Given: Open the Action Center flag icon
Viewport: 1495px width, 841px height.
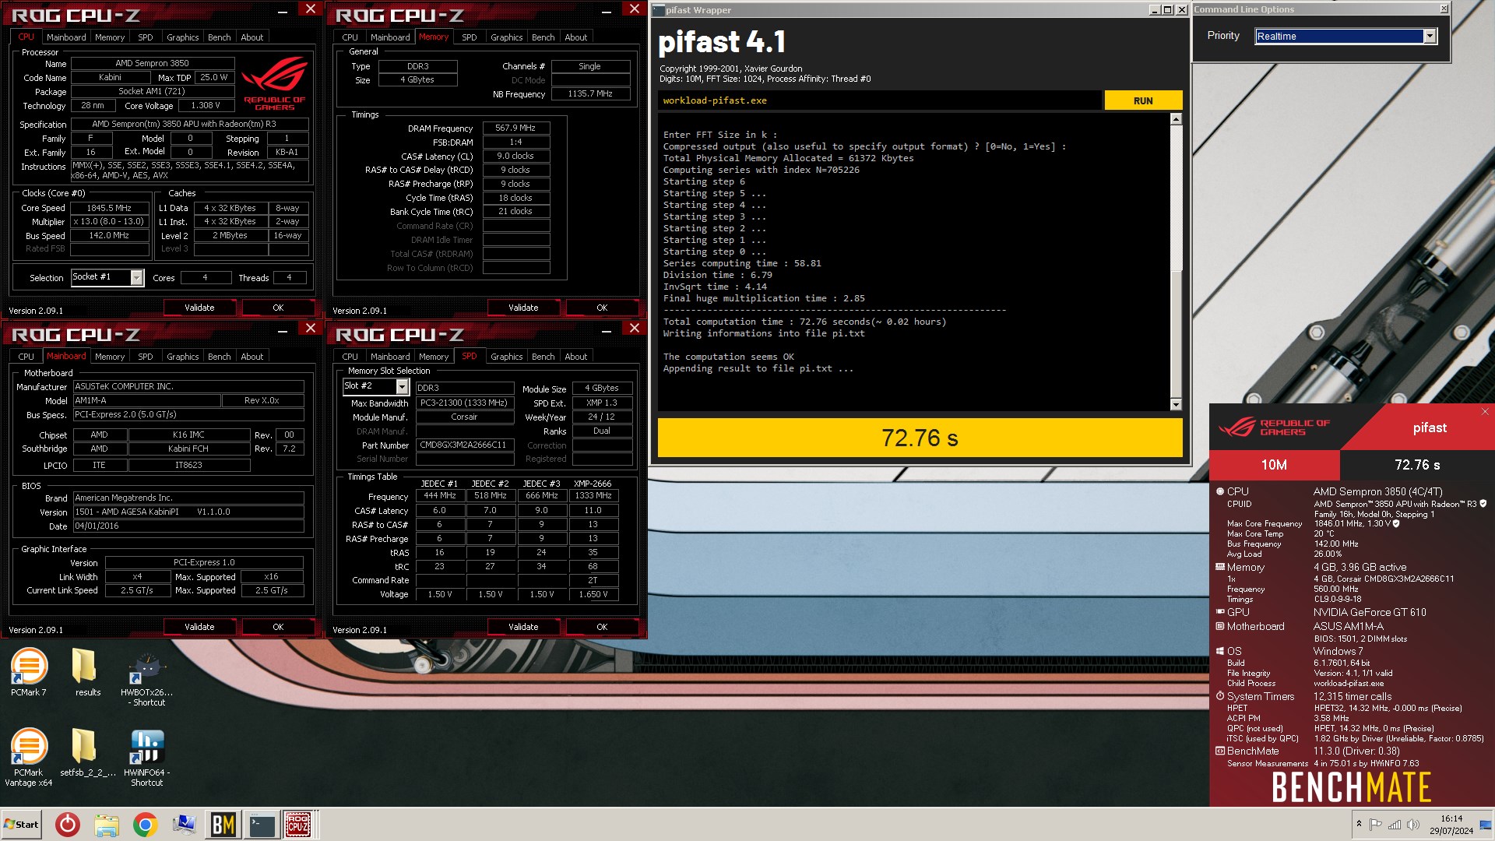Looking at the screenshot, I should 1376,825.
